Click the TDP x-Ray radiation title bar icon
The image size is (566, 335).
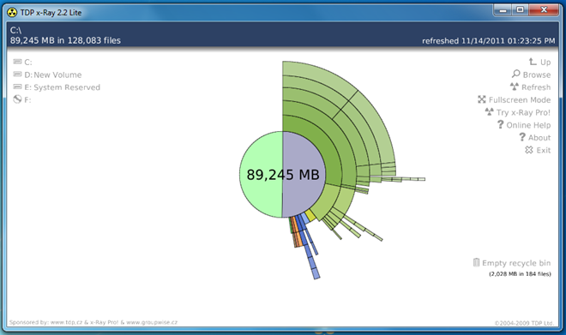coord(12,12)
